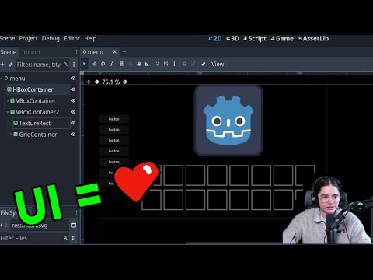Open the Scene menu
This screenshot has height=280, width=373.
[x=7, y=38]
